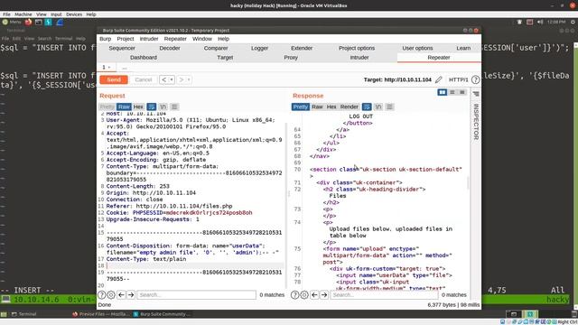
Task: Switch to the Target tab
Action: pos(225,58)
